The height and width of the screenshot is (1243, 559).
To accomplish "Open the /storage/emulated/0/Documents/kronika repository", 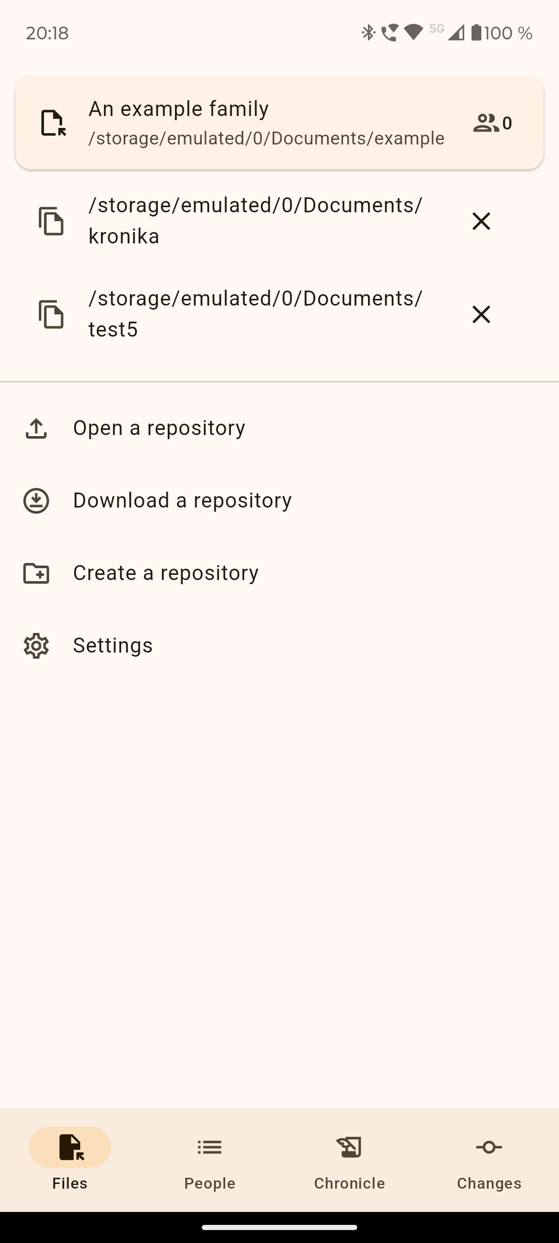I will 255,221.
